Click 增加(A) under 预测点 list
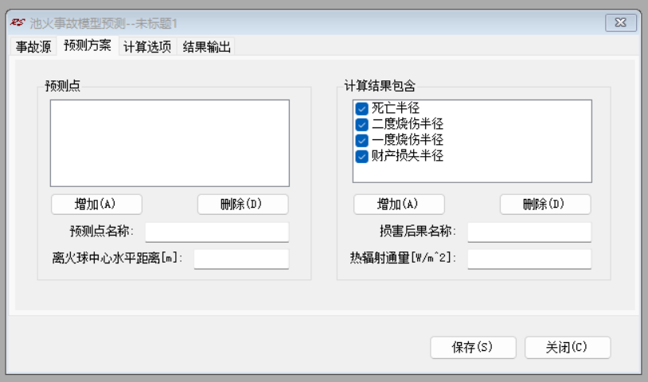Image resolution: width=648 pixels, height=382 pixels. pyautogui.click(x=96, y=204)
